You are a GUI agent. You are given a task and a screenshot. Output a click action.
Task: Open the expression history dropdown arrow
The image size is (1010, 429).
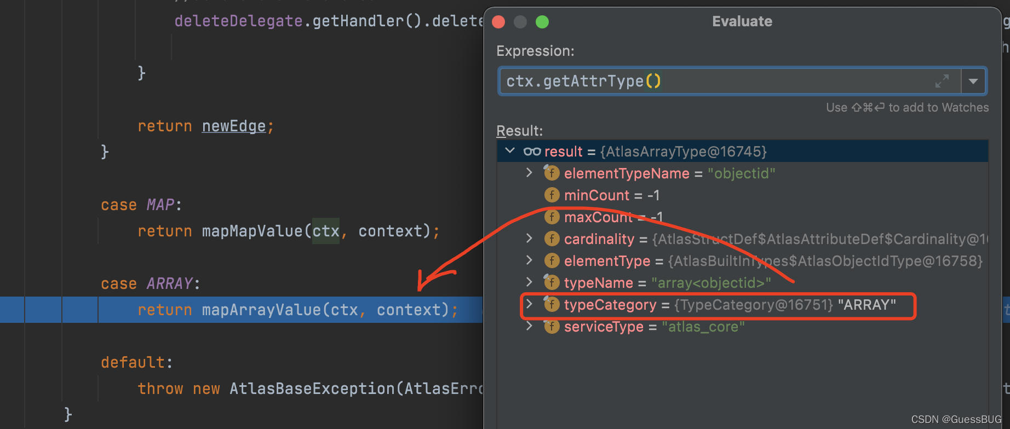[x=973, y=81]
